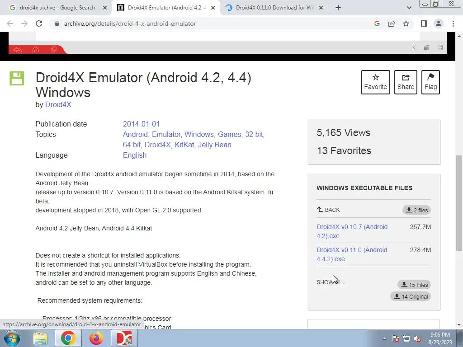The height and width of the screenshot is (347, 463).
Task: Bookmark this page with the star icon
Action: (x=406, y=23)
